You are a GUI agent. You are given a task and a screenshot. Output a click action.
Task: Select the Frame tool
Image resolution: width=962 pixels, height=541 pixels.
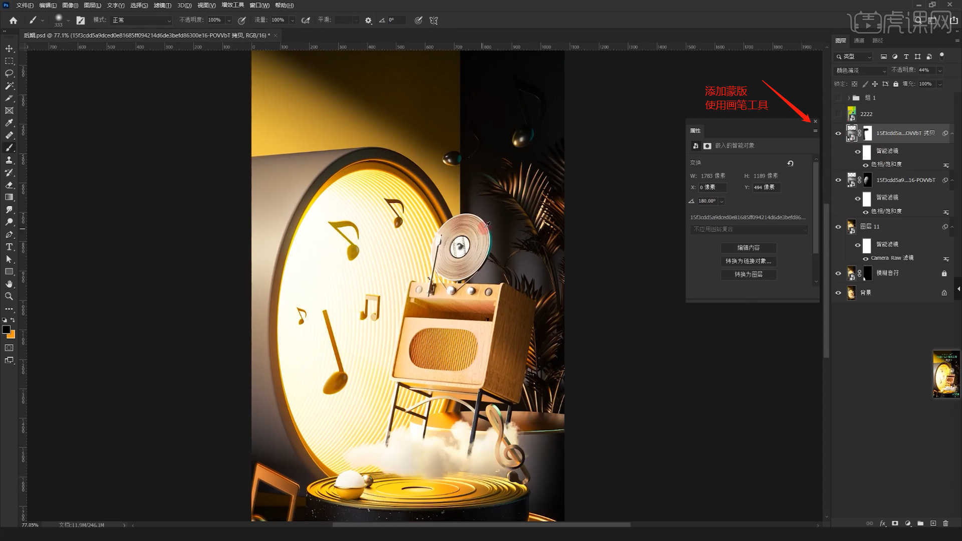click(9, 111)
